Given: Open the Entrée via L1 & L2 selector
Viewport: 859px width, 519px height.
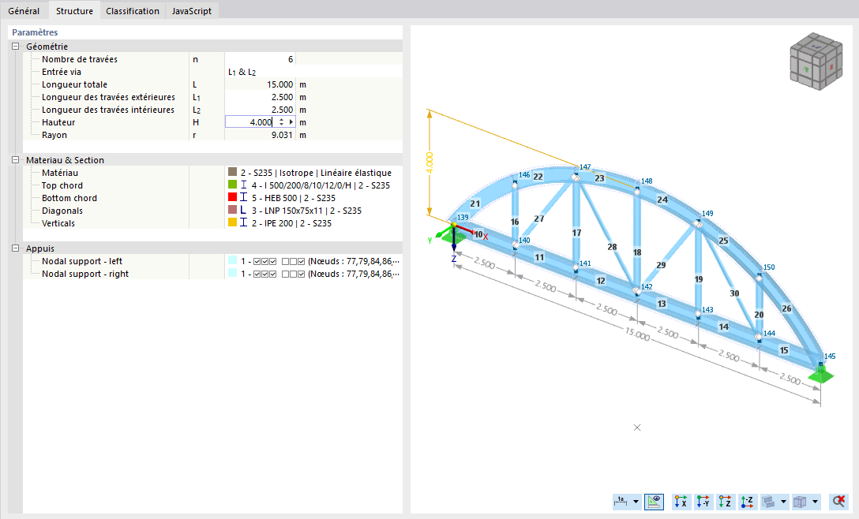Looking at the screenshot, I should click(x=313, y=72).
